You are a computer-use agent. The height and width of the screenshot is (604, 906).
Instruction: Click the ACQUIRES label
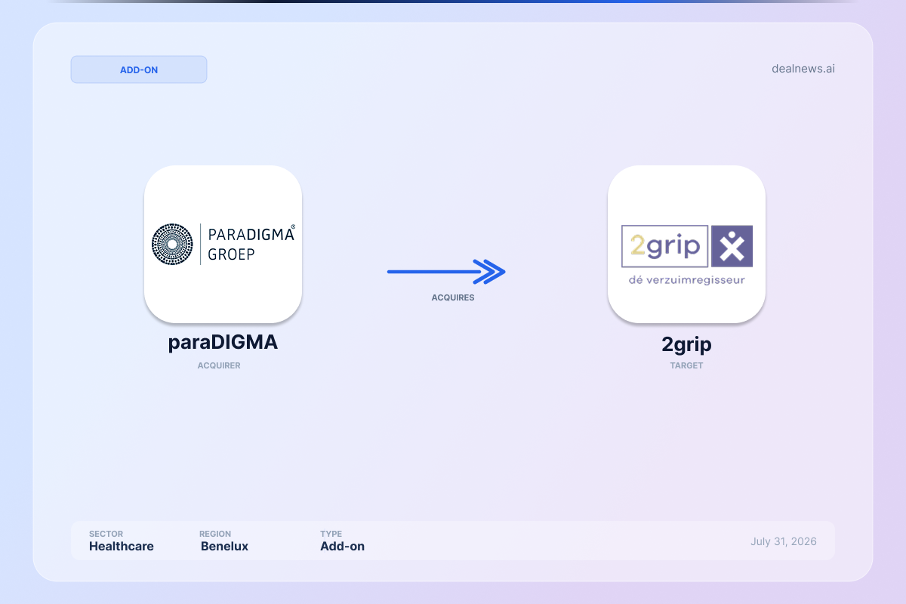[x=453, y=297]
